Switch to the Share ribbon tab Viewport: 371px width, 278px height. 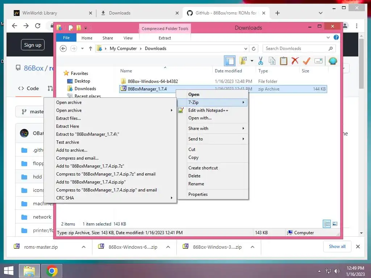108,38
